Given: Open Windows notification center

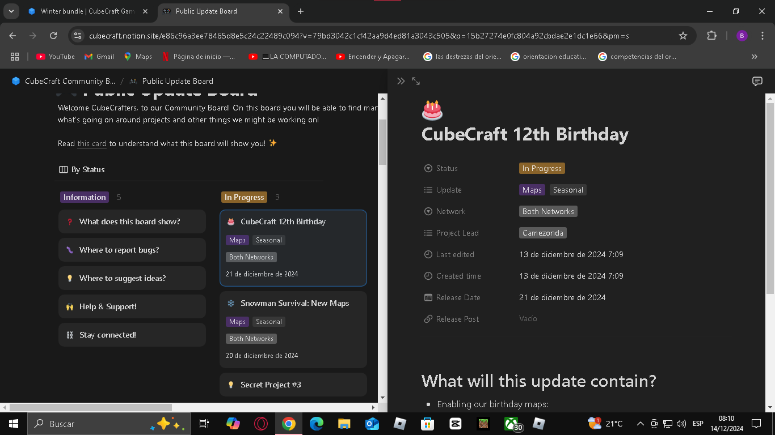Looking at the screenshot, I should tap(756, 424).
